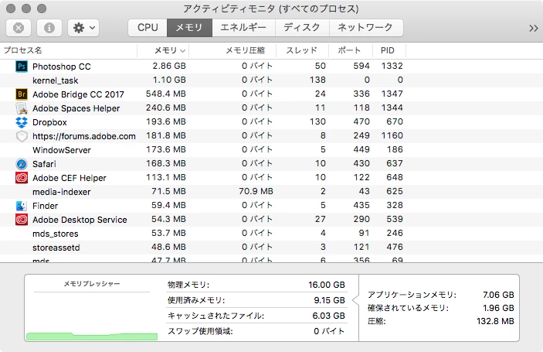Expand the toolbar overflow double chevron

coord(533,28)
